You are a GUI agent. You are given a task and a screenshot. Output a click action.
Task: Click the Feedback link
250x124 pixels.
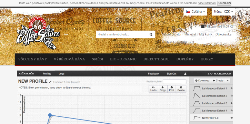coord(153,74)
